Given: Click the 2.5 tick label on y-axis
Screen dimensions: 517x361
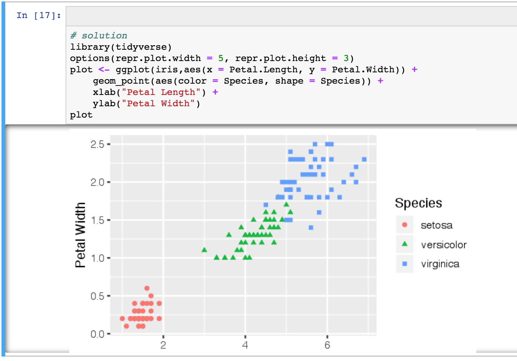Looking at the screenshot, I should (97, 144).
